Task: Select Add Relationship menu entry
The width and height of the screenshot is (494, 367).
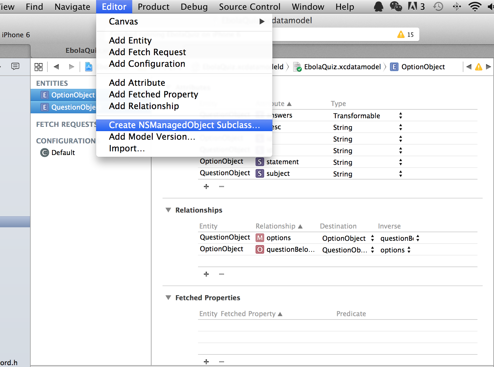Action: (184, 106)
